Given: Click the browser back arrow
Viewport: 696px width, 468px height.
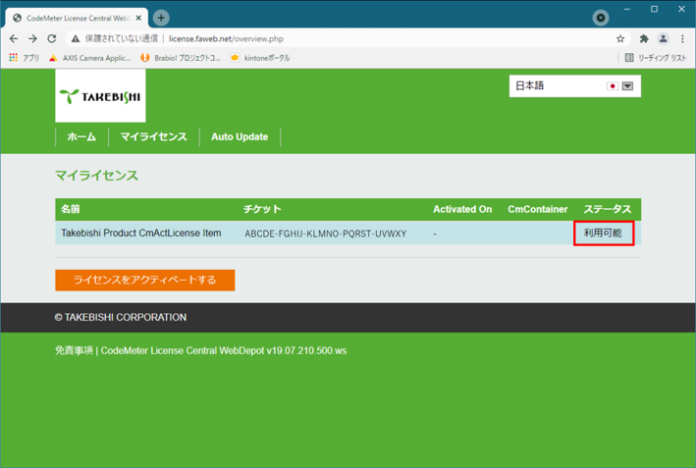Looking at the screenshot, I should (14, 39).
